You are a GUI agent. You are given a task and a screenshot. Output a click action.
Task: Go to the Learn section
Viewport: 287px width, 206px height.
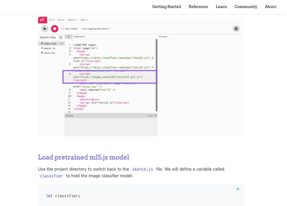click(x=221, y=7)
